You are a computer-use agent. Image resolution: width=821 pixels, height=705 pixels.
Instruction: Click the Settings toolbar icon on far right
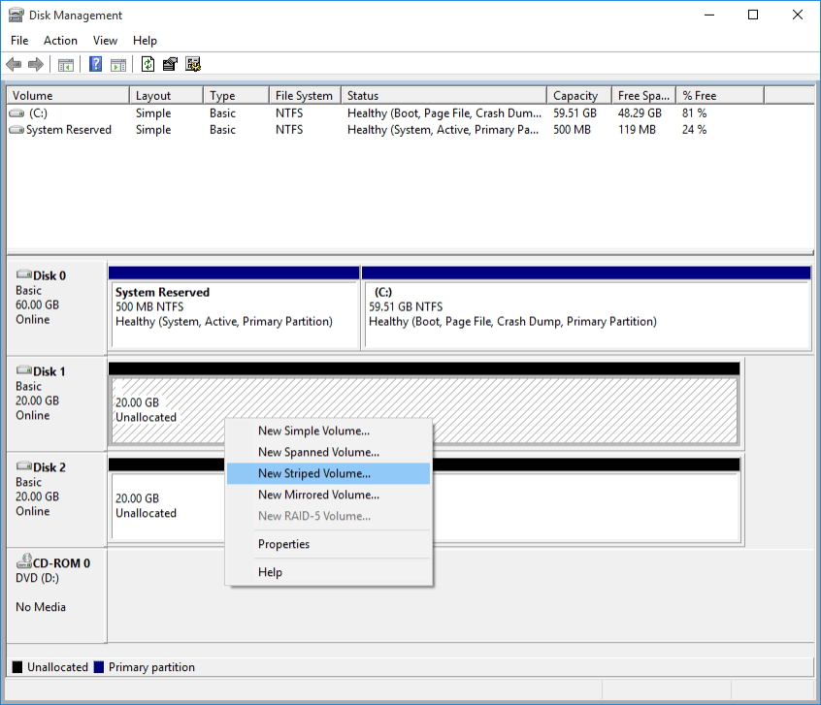193,64
